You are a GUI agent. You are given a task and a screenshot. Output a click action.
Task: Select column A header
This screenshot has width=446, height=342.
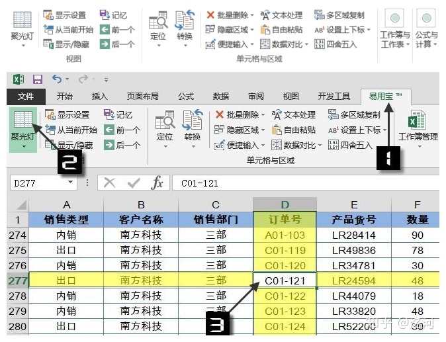coord(67,204)
